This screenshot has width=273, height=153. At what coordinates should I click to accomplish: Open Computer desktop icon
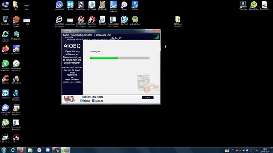[5, 6]
